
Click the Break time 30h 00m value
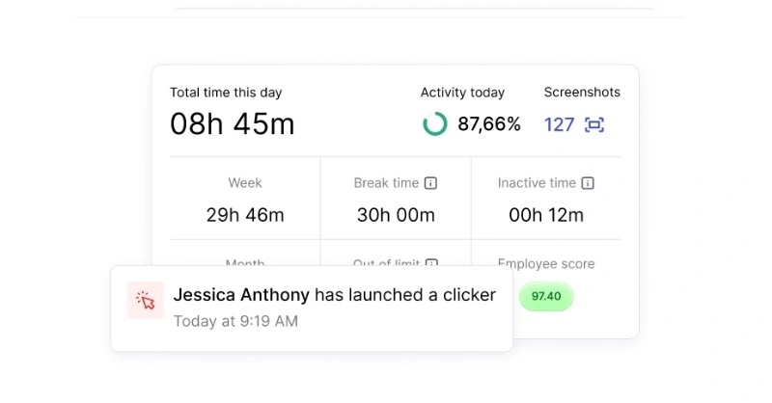pyautogui.click(x=396, y=215)
